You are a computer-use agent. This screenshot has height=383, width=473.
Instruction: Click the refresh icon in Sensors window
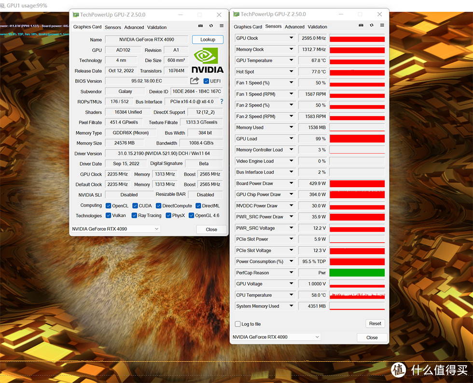click(372, 26)
